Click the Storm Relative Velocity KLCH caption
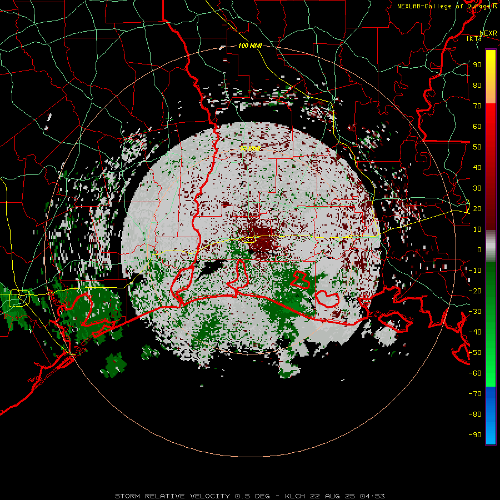 pos(250,496)
